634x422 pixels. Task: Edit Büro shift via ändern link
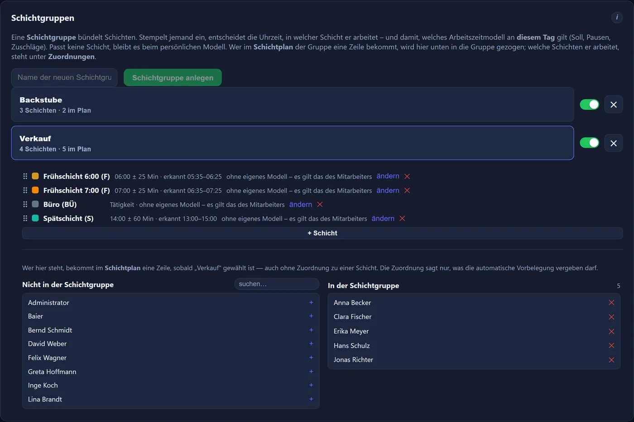click(x=301, y=204)
